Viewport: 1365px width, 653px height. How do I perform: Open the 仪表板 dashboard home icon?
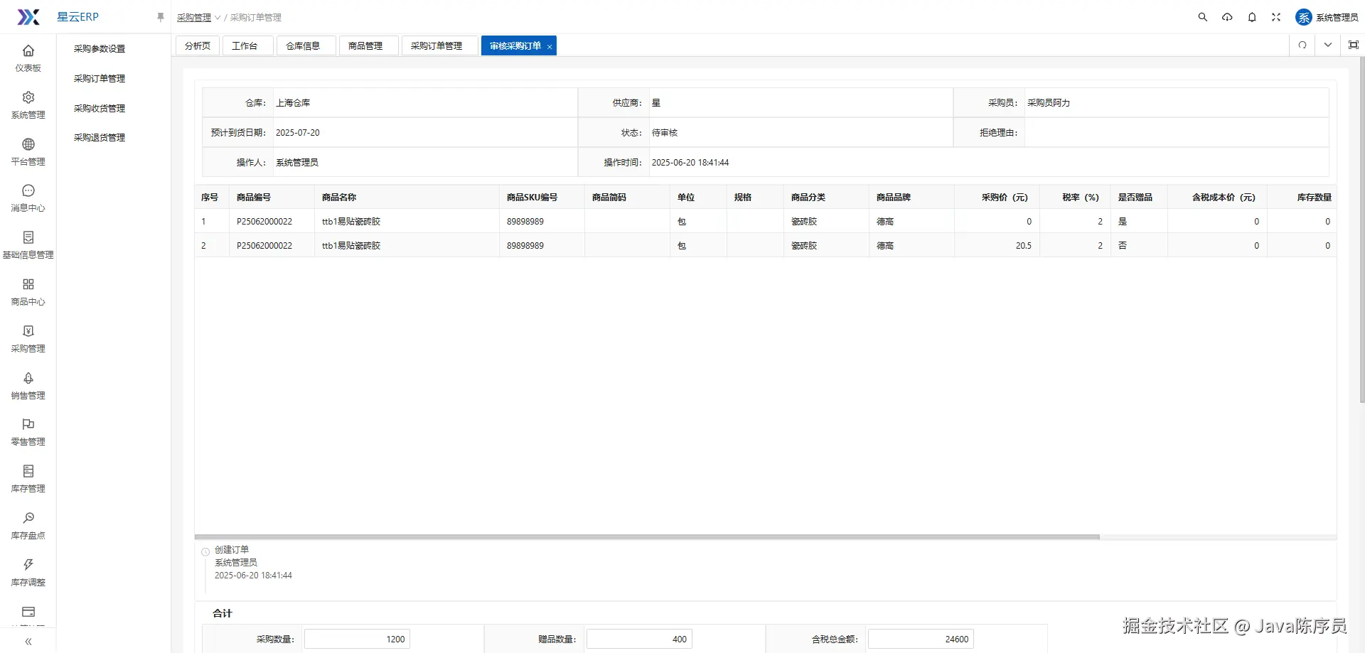(x=28, y=50)
